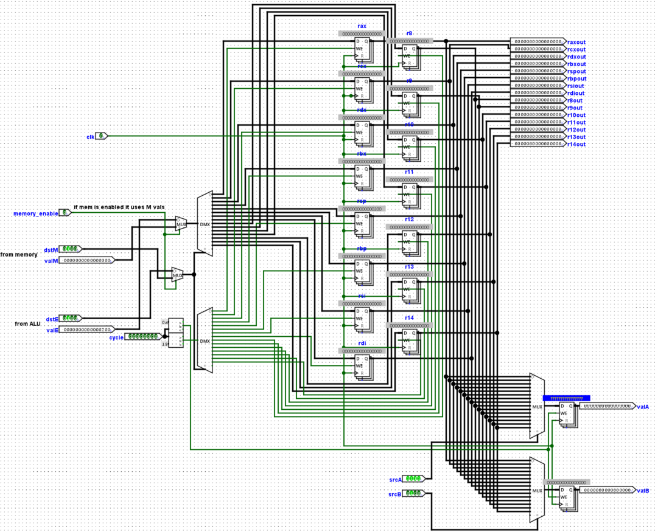This screenshot has height=532, width=655.
Task: Select the register driving valA output
Action: click(568, 415)
